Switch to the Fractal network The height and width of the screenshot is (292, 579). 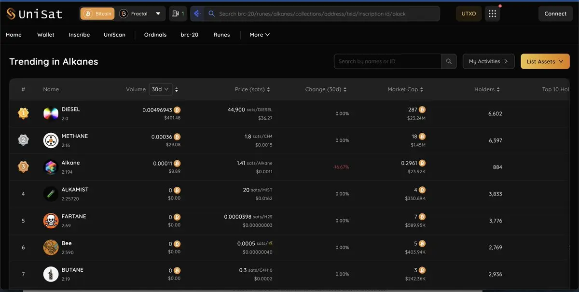[x=134, y=14]
